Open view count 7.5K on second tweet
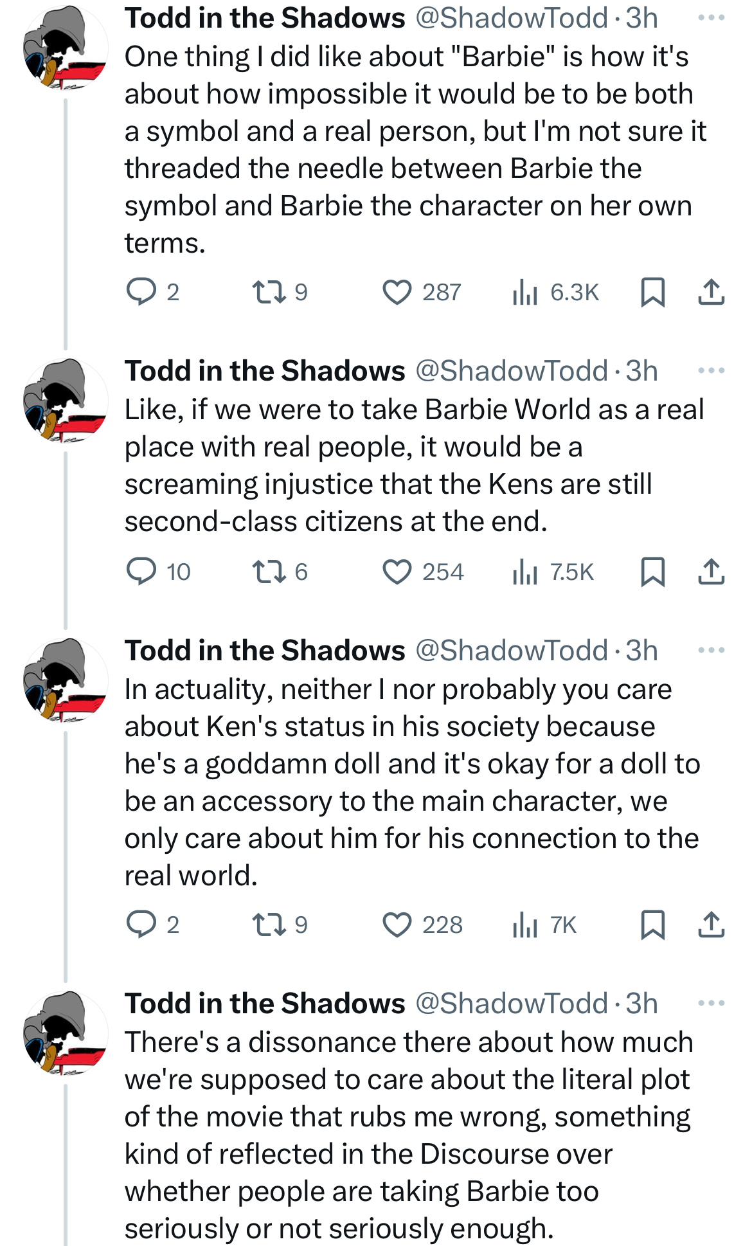 coord(553,572)
